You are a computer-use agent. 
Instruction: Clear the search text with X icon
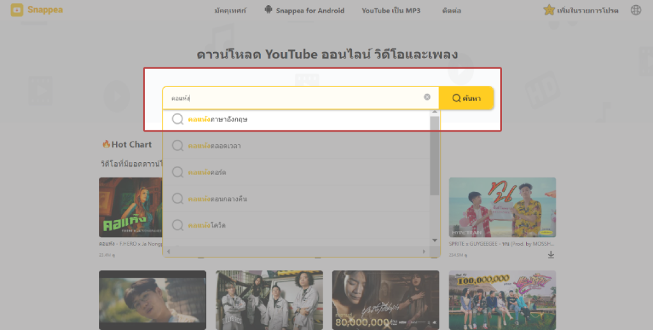[427, 97]
